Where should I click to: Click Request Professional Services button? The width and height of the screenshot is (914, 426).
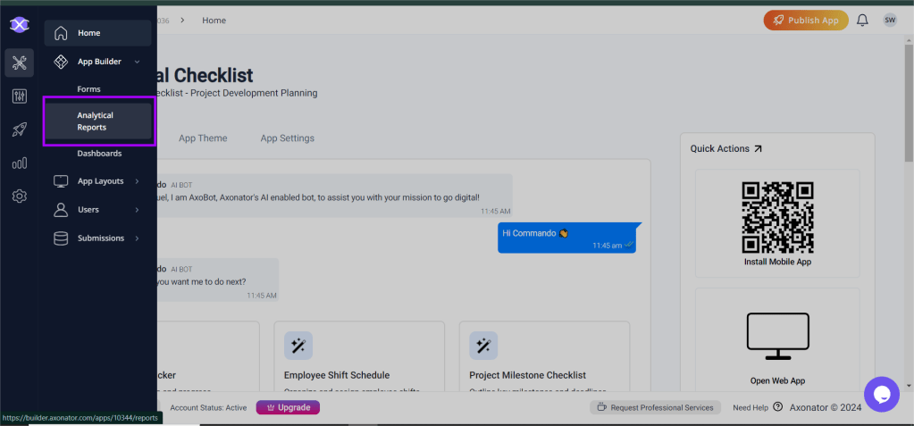tap(656, 407)
